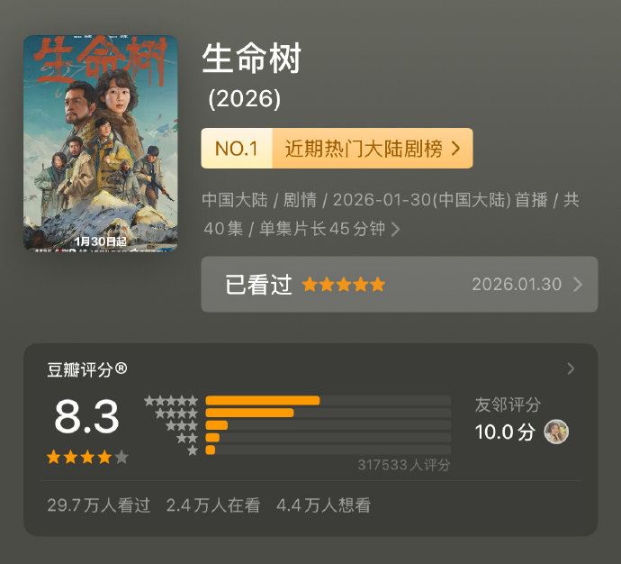
Task: Expand the watched date 2026.01.30 chevron
Action: click(578, 285)
